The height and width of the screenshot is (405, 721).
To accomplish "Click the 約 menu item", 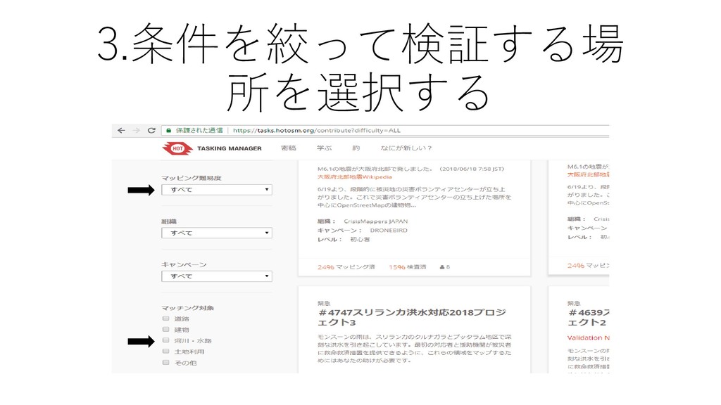I will coord(356,148).
